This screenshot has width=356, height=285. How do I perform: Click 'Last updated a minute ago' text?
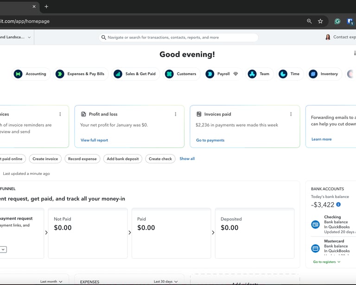(26, 173)
